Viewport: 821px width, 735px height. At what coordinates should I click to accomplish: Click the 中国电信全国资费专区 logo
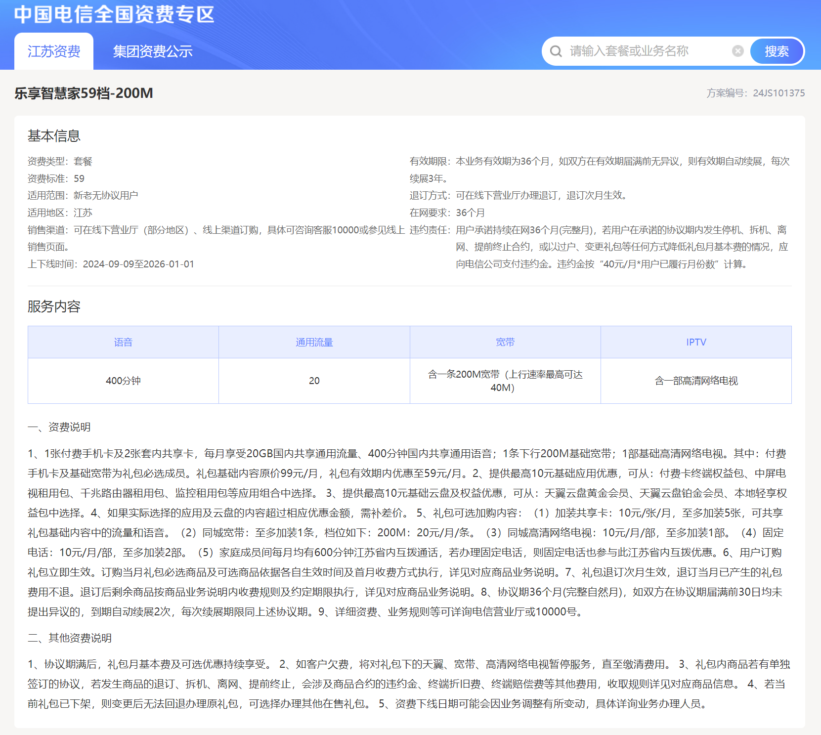tap(115, 15)
